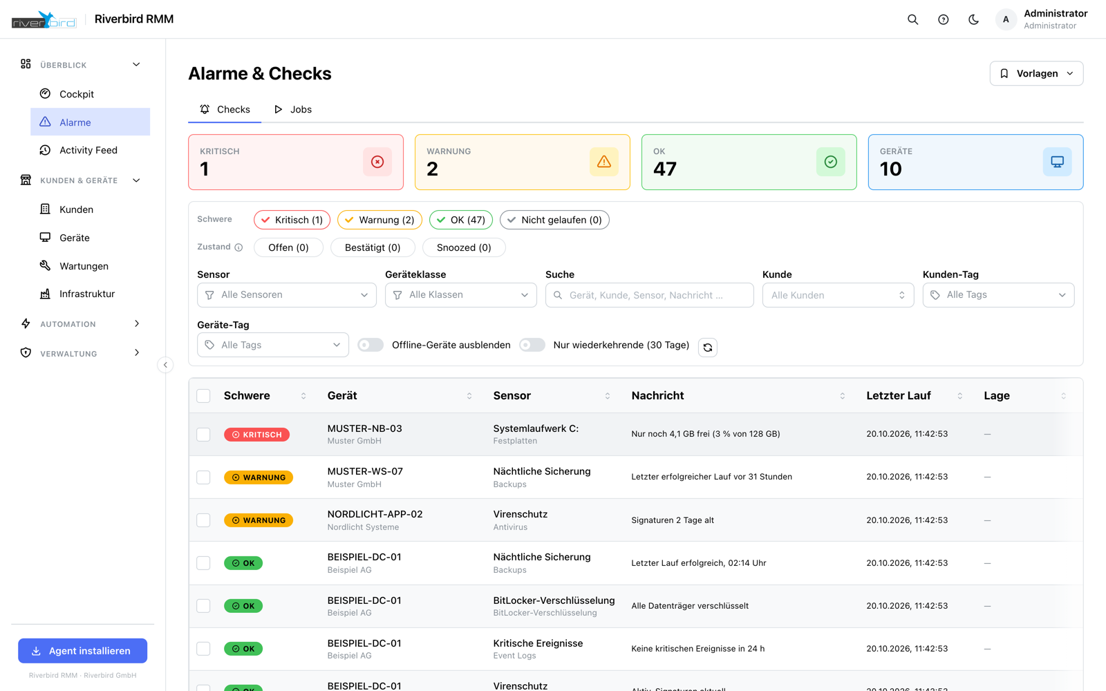Click the Administrator avatar circle

(x=1006, y=19)
